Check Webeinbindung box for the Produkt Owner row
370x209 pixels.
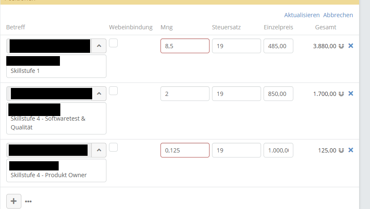[x=114, y=147]
